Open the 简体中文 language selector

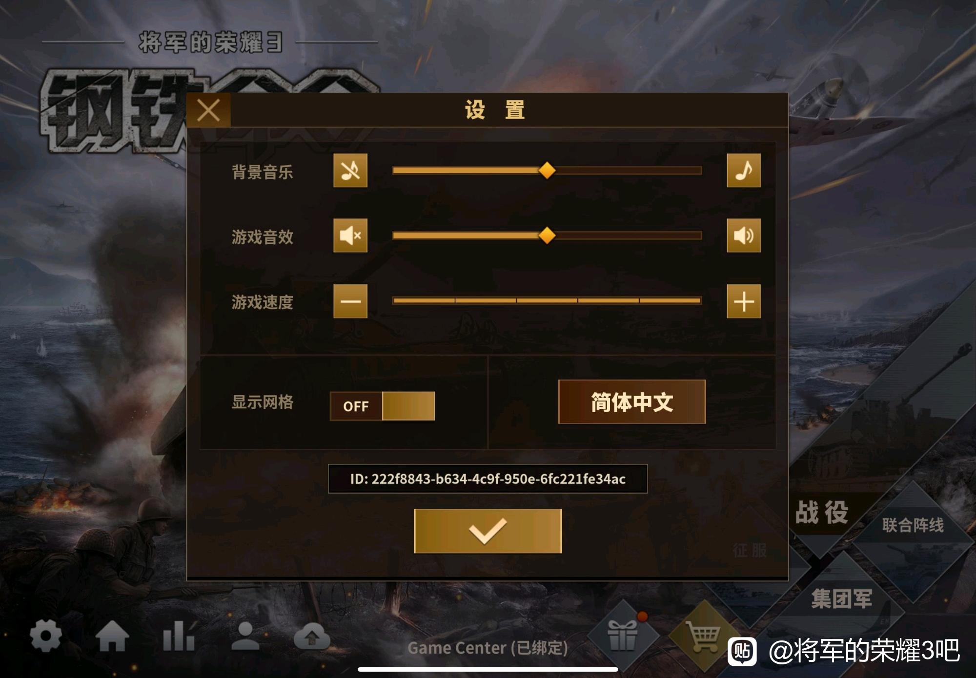tap(632, 402)
